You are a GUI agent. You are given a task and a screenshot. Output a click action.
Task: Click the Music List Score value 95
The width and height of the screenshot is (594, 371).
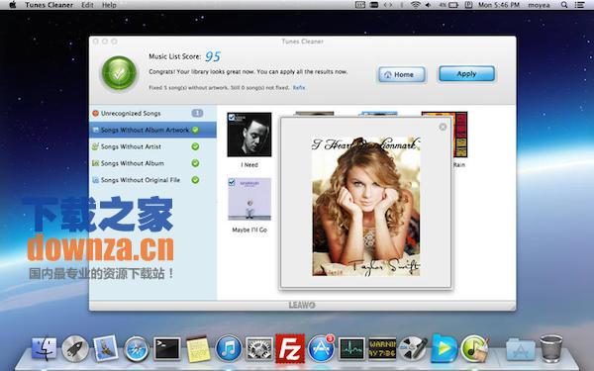[x=213, y=56]
